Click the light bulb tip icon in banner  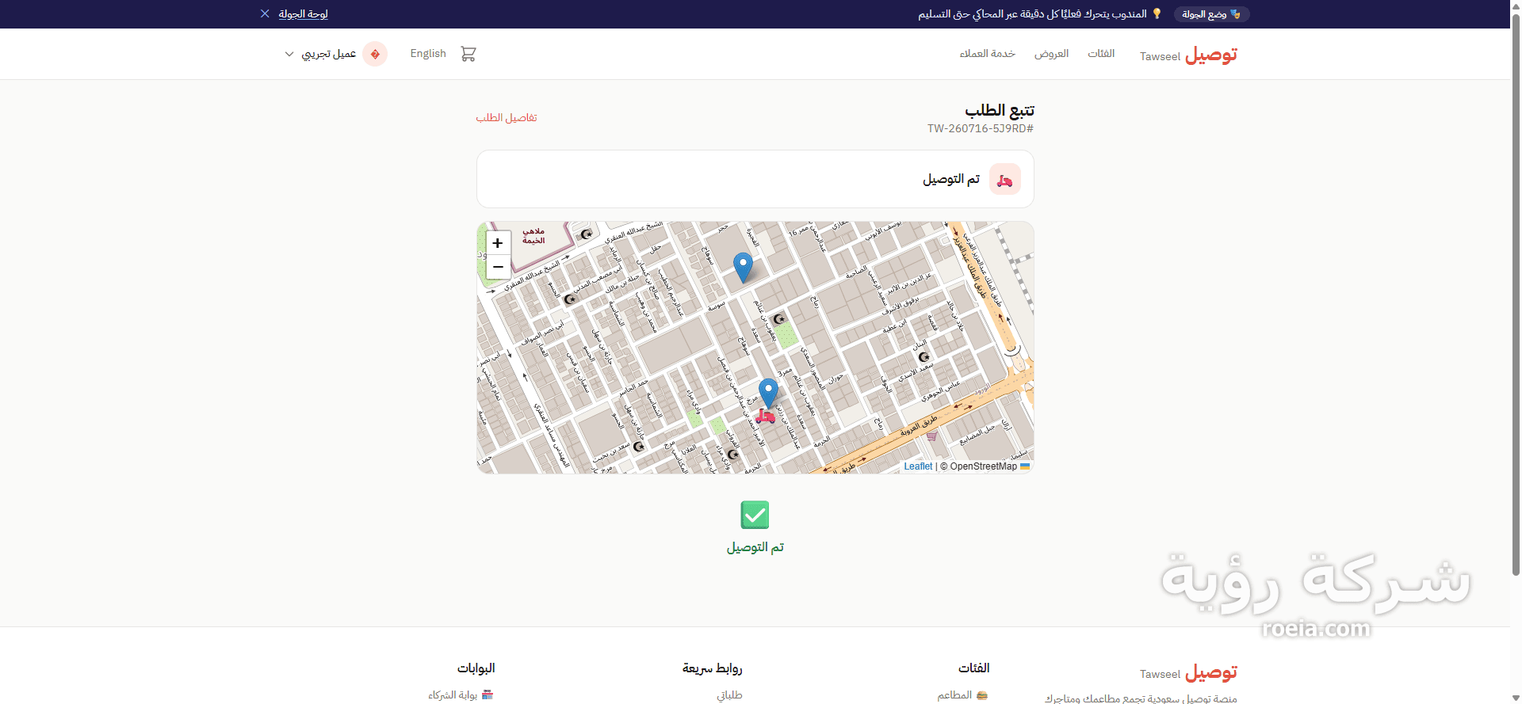[x=1157, y=13]
